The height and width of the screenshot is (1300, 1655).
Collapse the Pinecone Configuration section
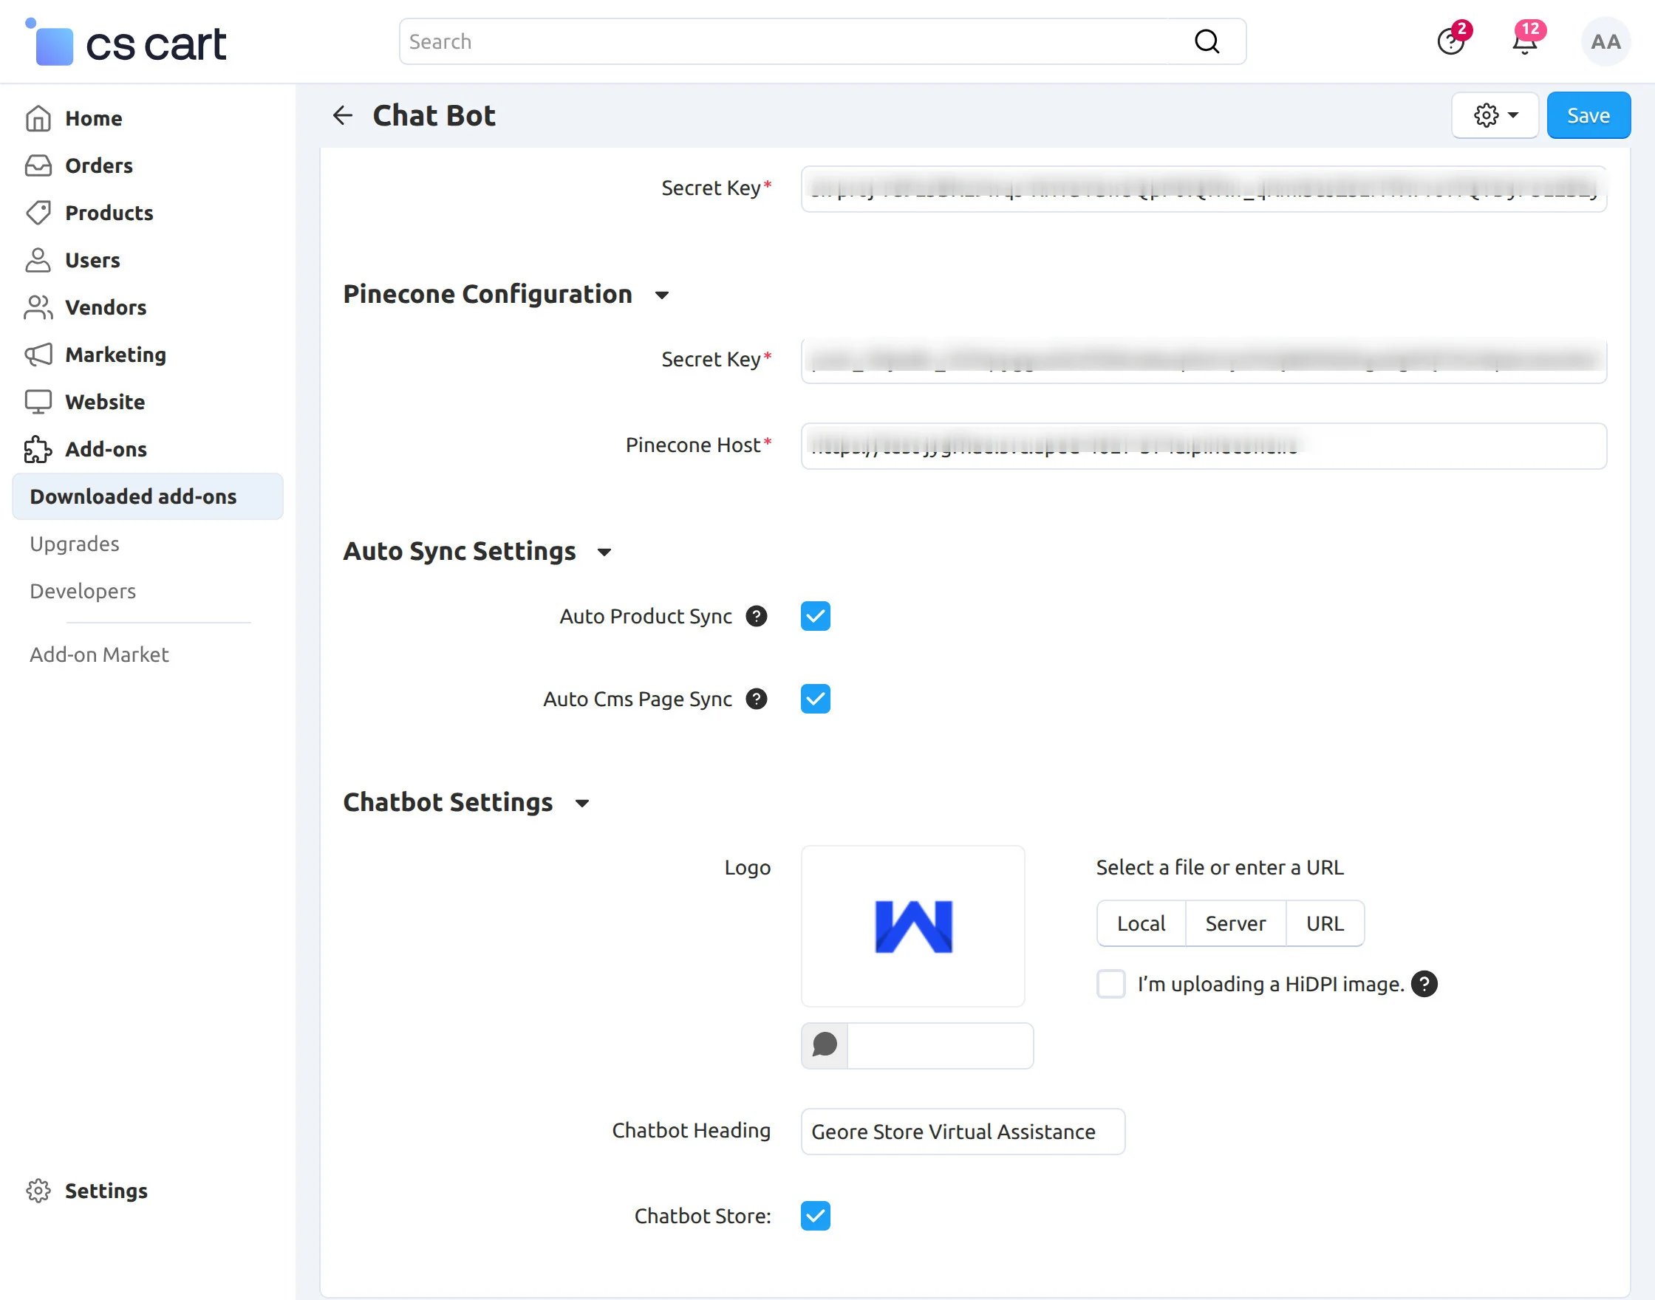661,295
